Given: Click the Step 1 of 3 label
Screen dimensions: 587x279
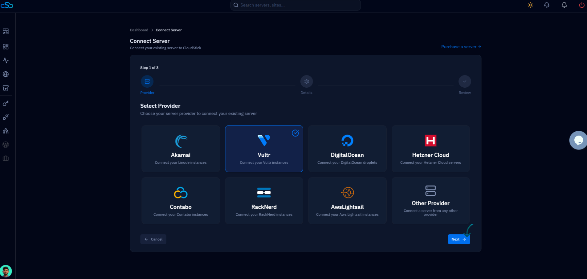Looking at the screenshot, I should 149,68.
